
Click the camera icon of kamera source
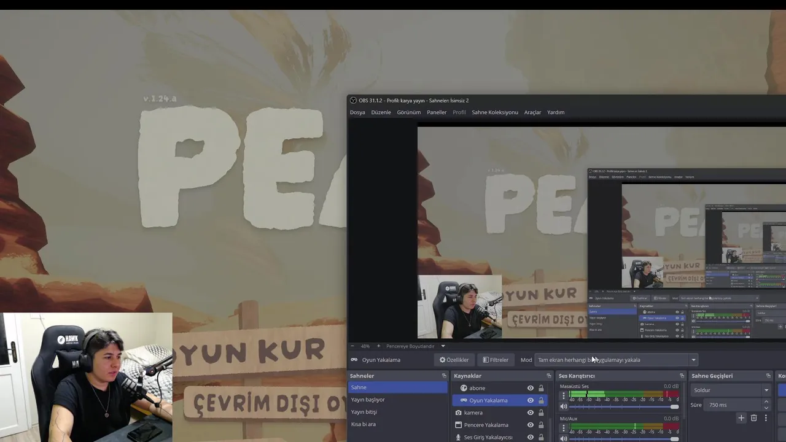(458, 413)
